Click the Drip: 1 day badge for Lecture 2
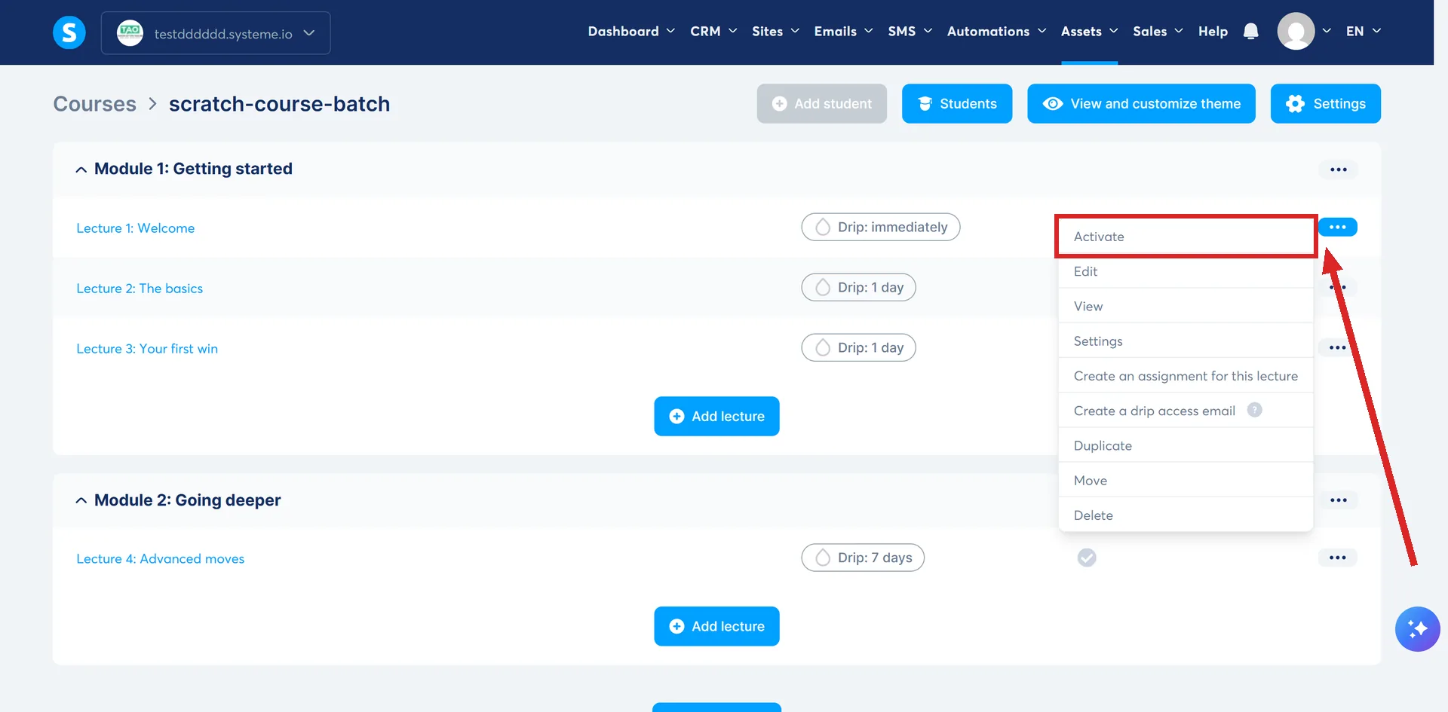The height and width of the screenshot is (712, 1448). 858,287
